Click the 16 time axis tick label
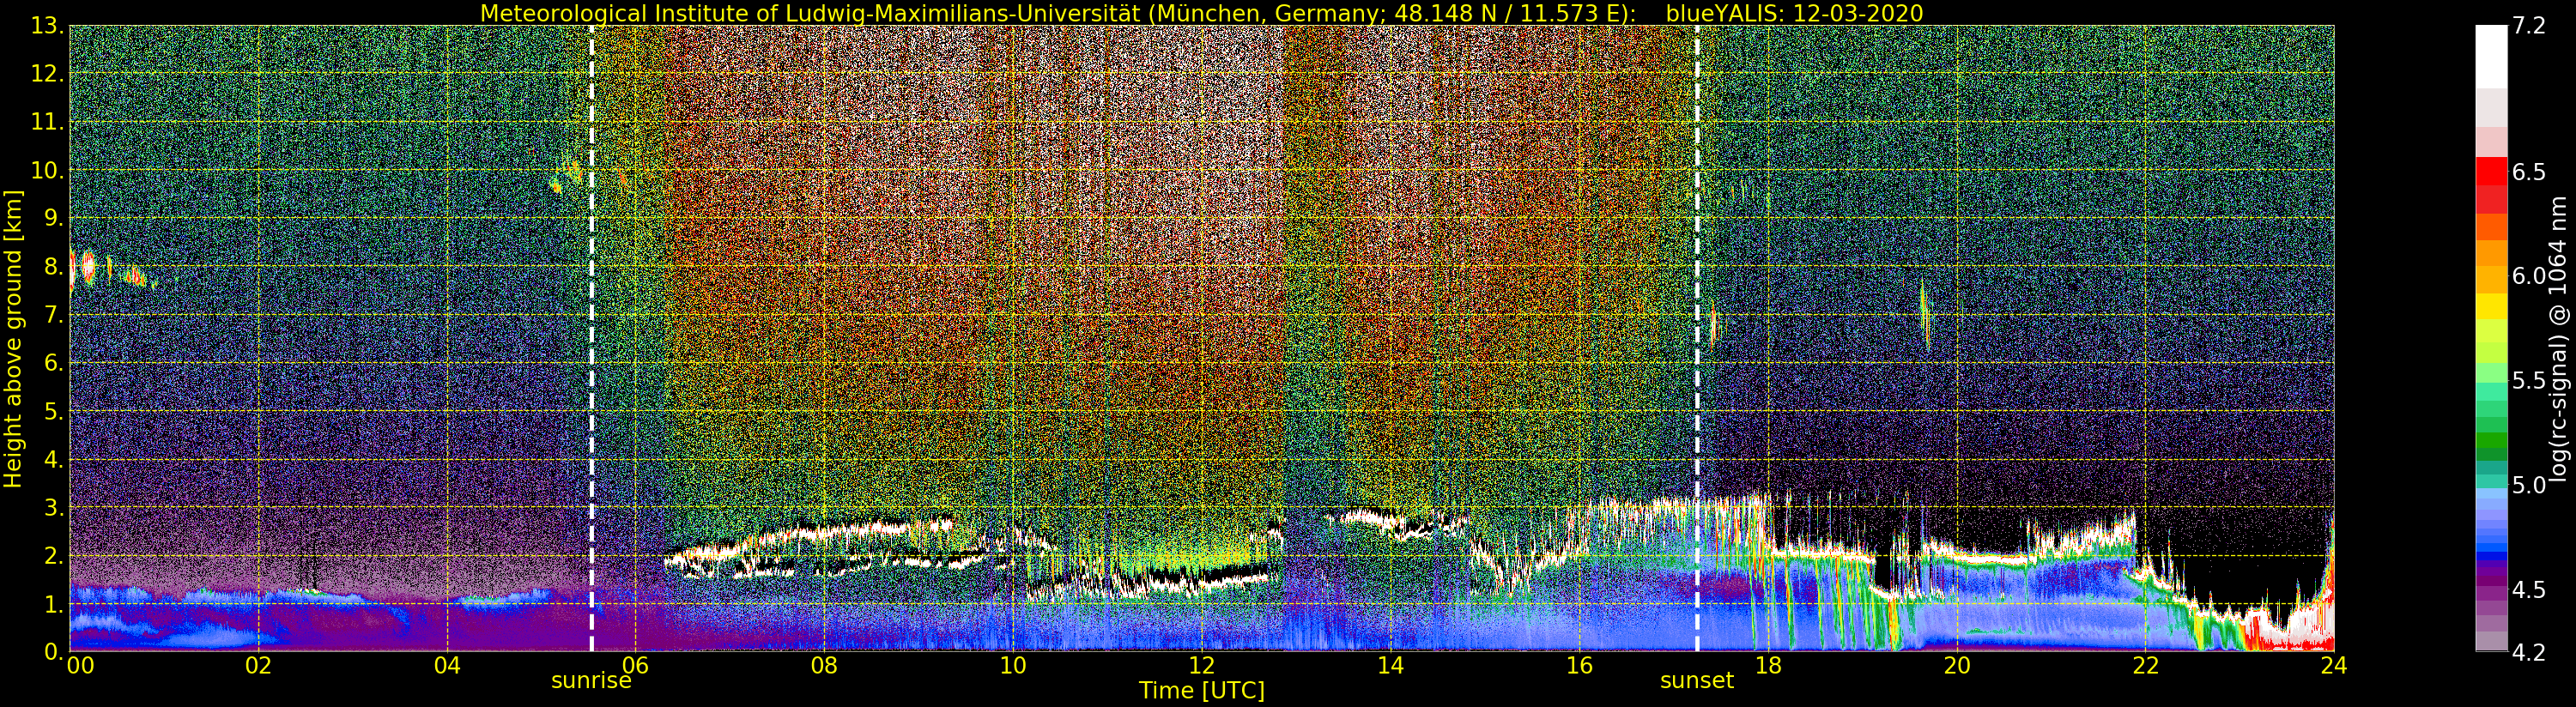This screenshot has height=707, width=2576. point(1579,666)
